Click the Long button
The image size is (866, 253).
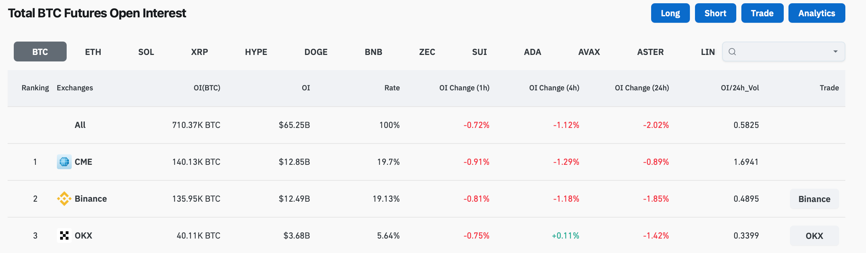[670, 13]
